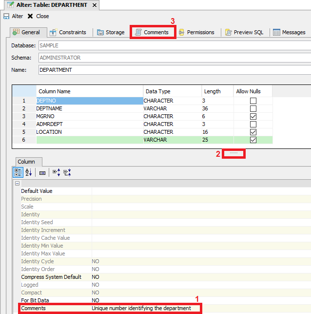311x314 pixels.
Task: Toggle Allow Nulls for DEPTNO
Action: 253,101
